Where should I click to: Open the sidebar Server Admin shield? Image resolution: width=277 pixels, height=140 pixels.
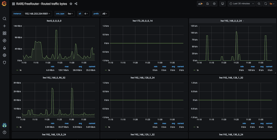coord(5,62)
